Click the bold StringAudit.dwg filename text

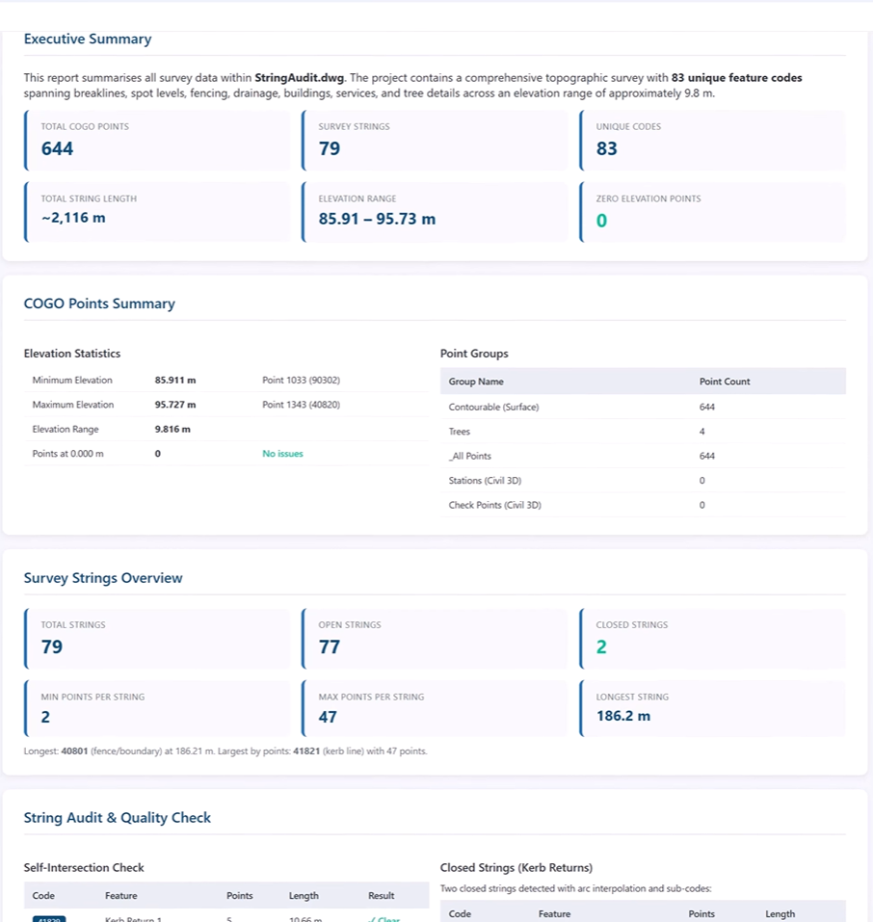[x=299, y=78]
